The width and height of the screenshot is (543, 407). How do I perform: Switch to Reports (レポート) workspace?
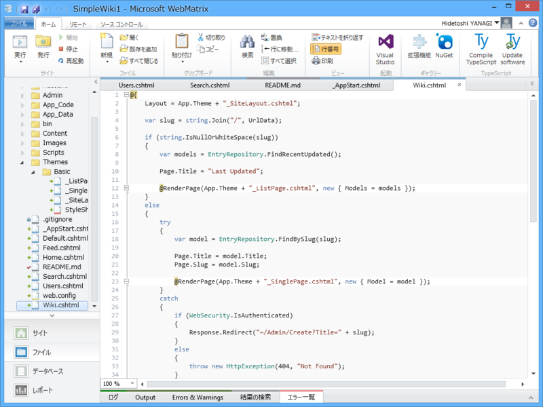pos(52,391)
